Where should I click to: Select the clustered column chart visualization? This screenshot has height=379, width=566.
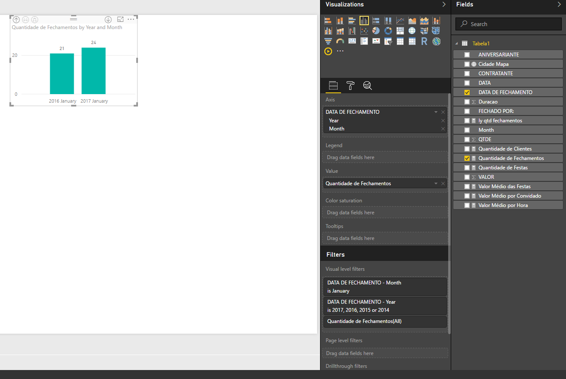point(364,21)
